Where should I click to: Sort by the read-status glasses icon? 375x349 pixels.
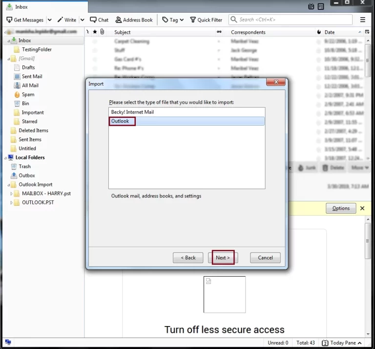pyautogui.click(x=219, y=32)
